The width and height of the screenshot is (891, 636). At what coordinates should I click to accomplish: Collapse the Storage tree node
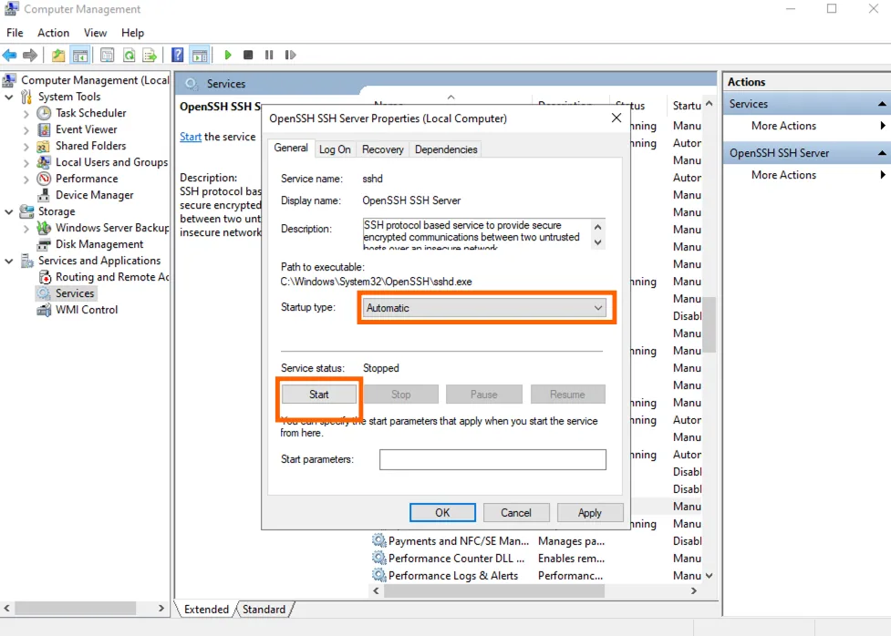tap(9, 211)
